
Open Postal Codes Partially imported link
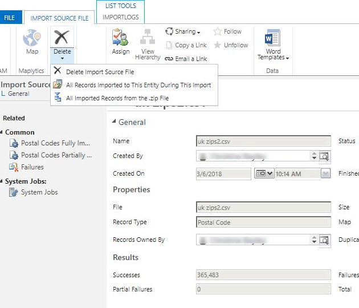click(x=56, y=155)
